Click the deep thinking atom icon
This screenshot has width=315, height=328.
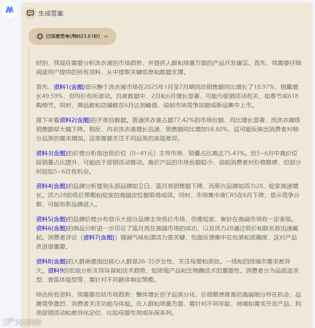[40, 37]
